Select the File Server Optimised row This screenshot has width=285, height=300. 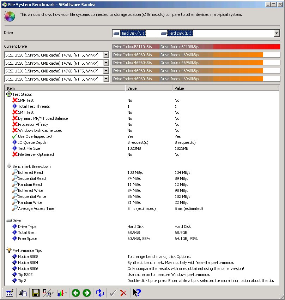142,154
